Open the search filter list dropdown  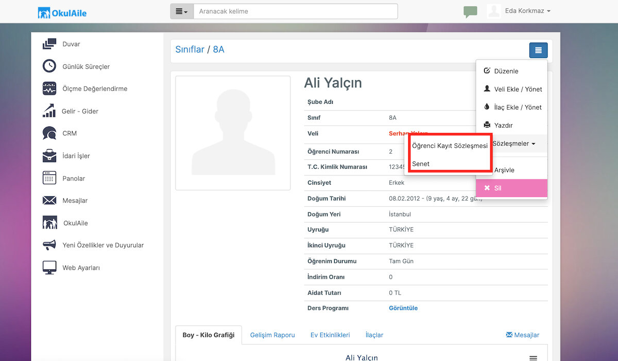coord(182,11)
